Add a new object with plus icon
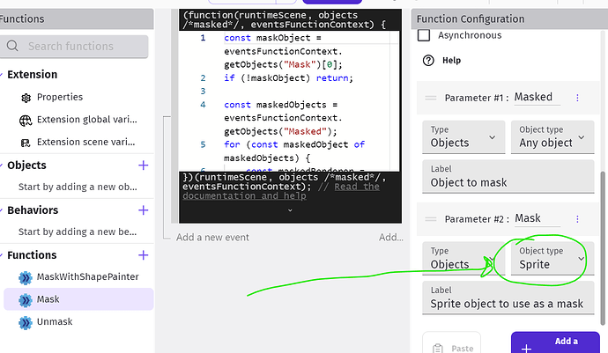 pos(144,165)
